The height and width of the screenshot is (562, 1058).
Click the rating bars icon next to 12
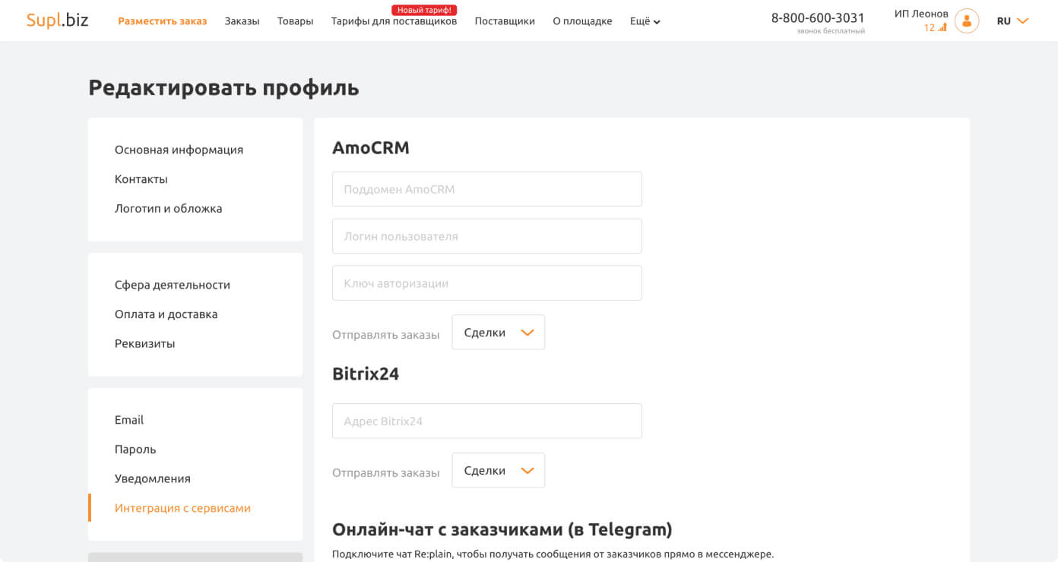click(x=942, y=27)
